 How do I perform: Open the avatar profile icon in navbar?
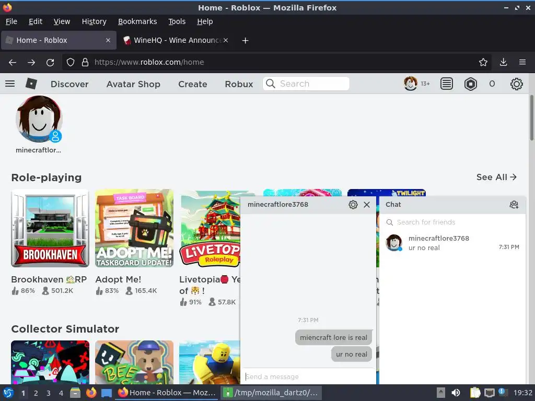(411, 84)
